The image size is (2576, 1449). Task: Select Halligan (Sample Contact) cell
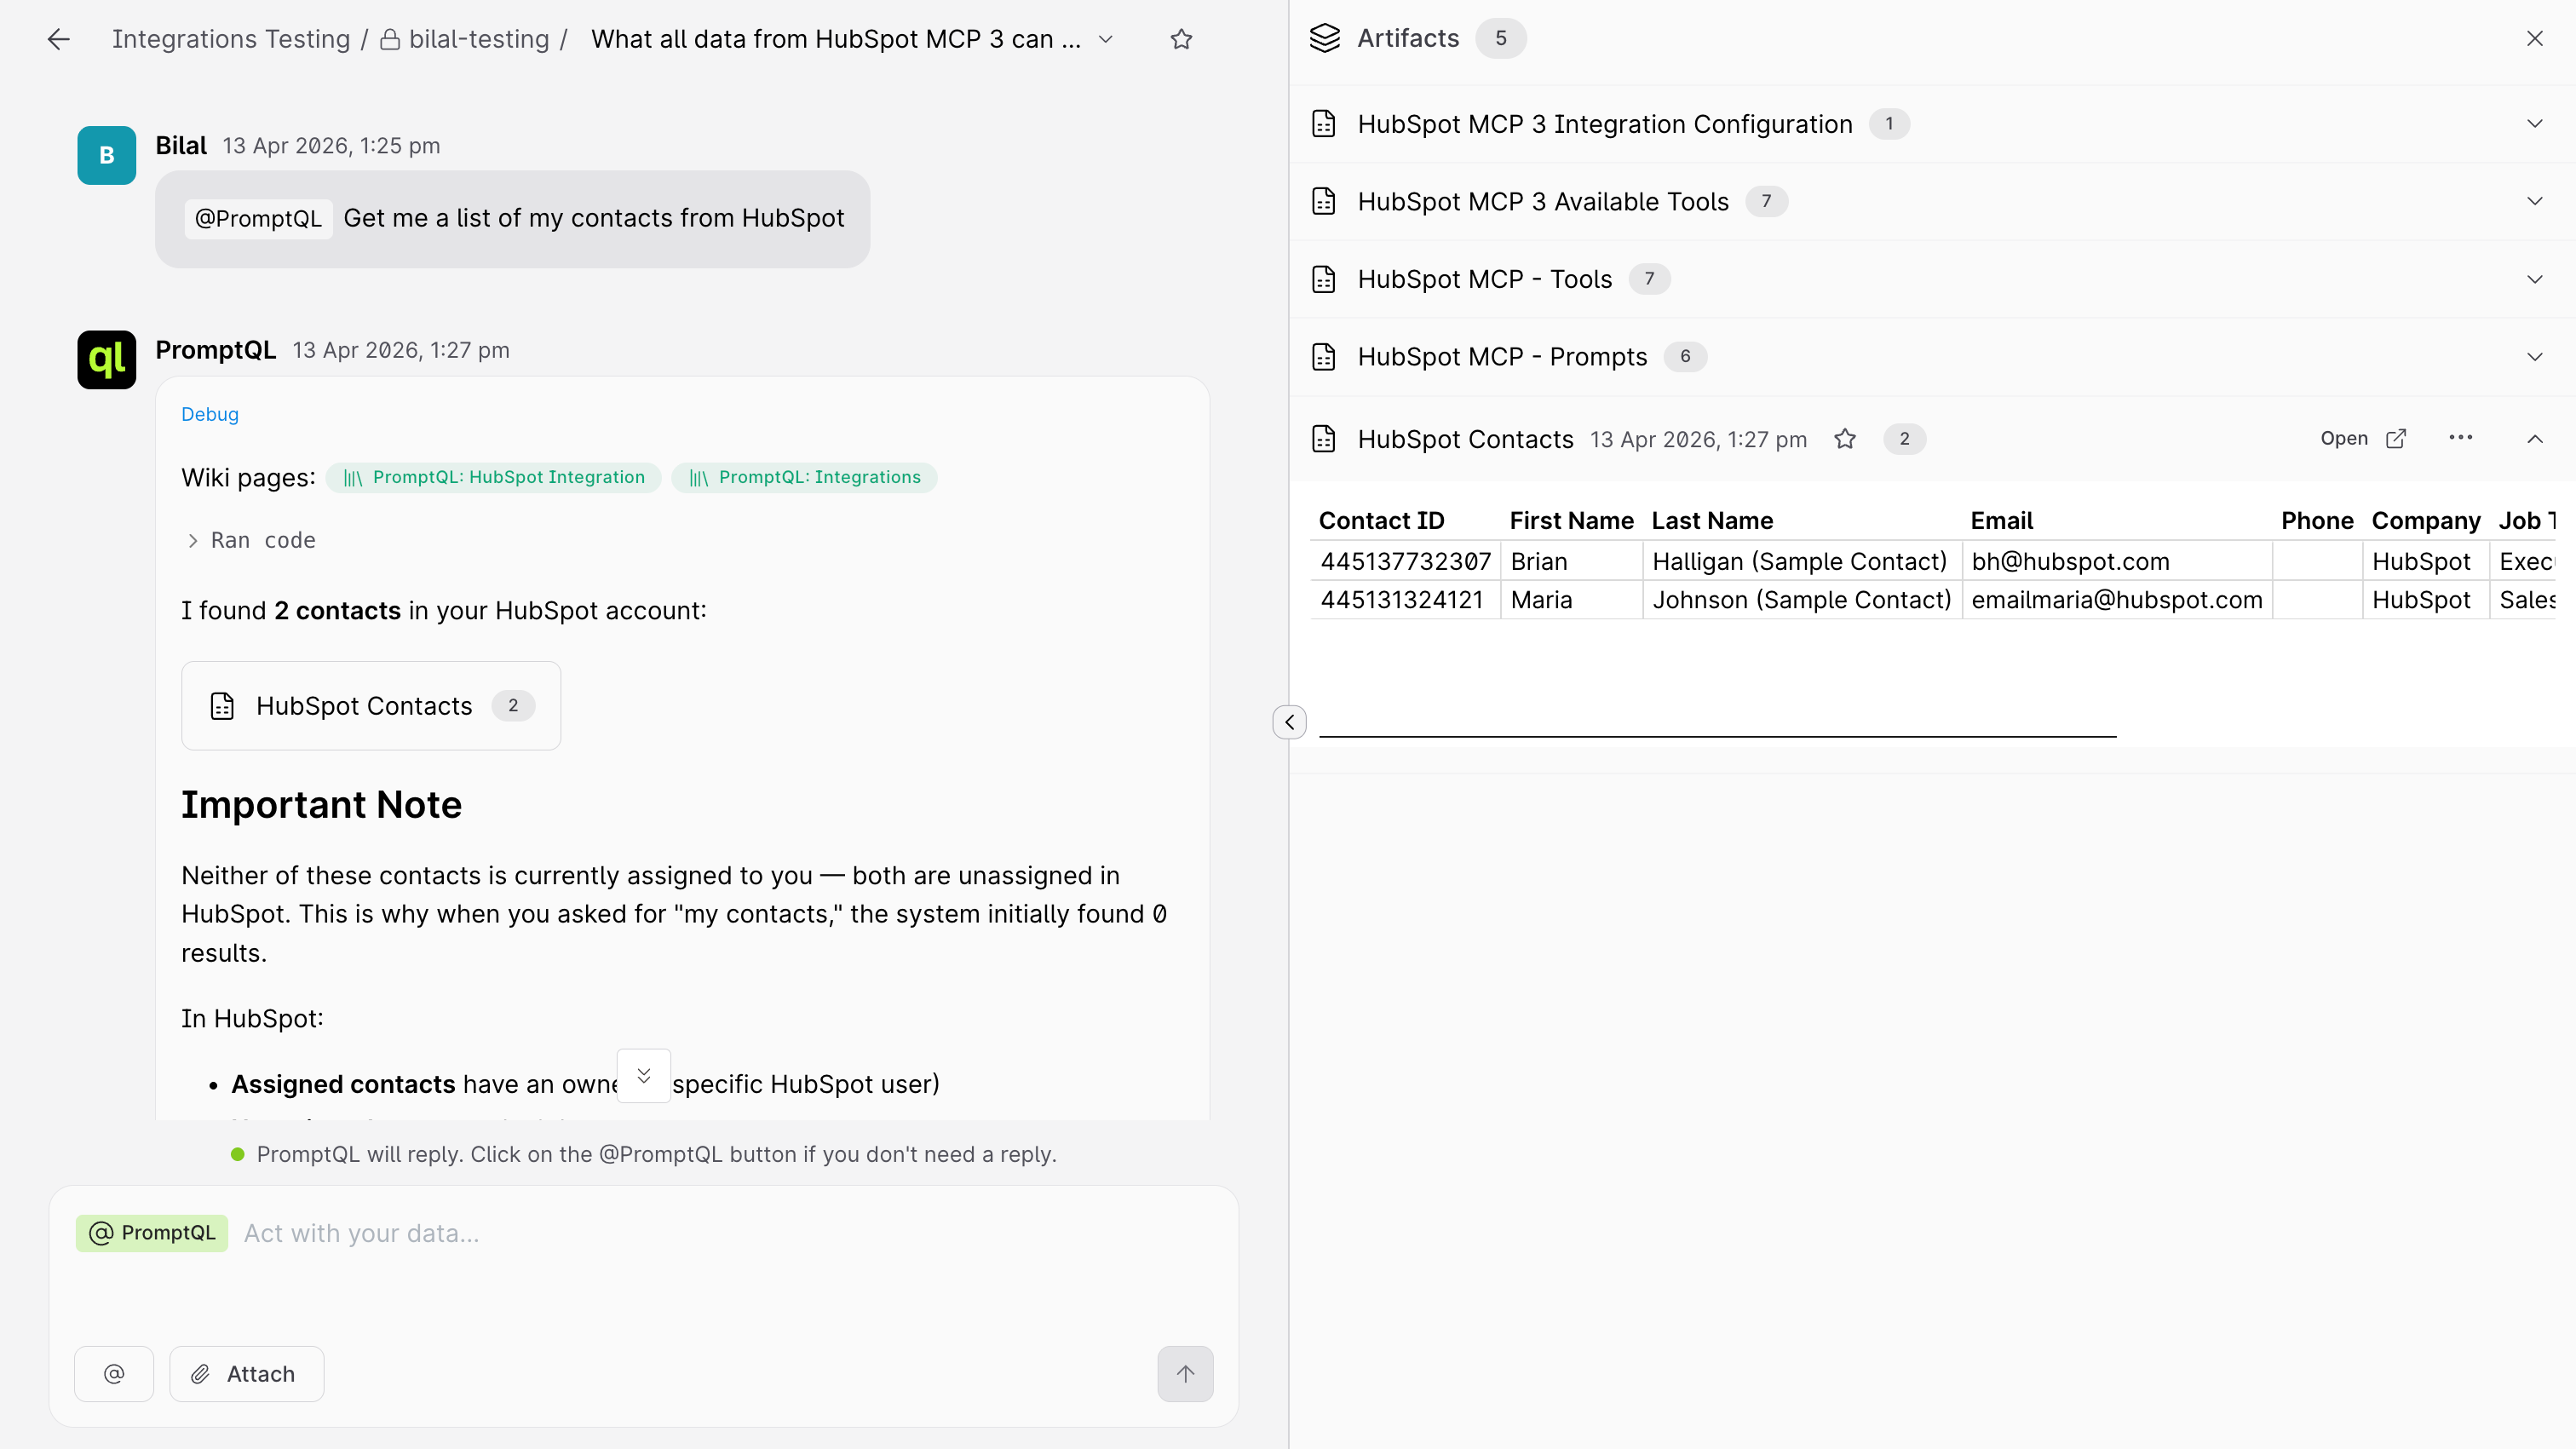click(x=1801, y=561)
